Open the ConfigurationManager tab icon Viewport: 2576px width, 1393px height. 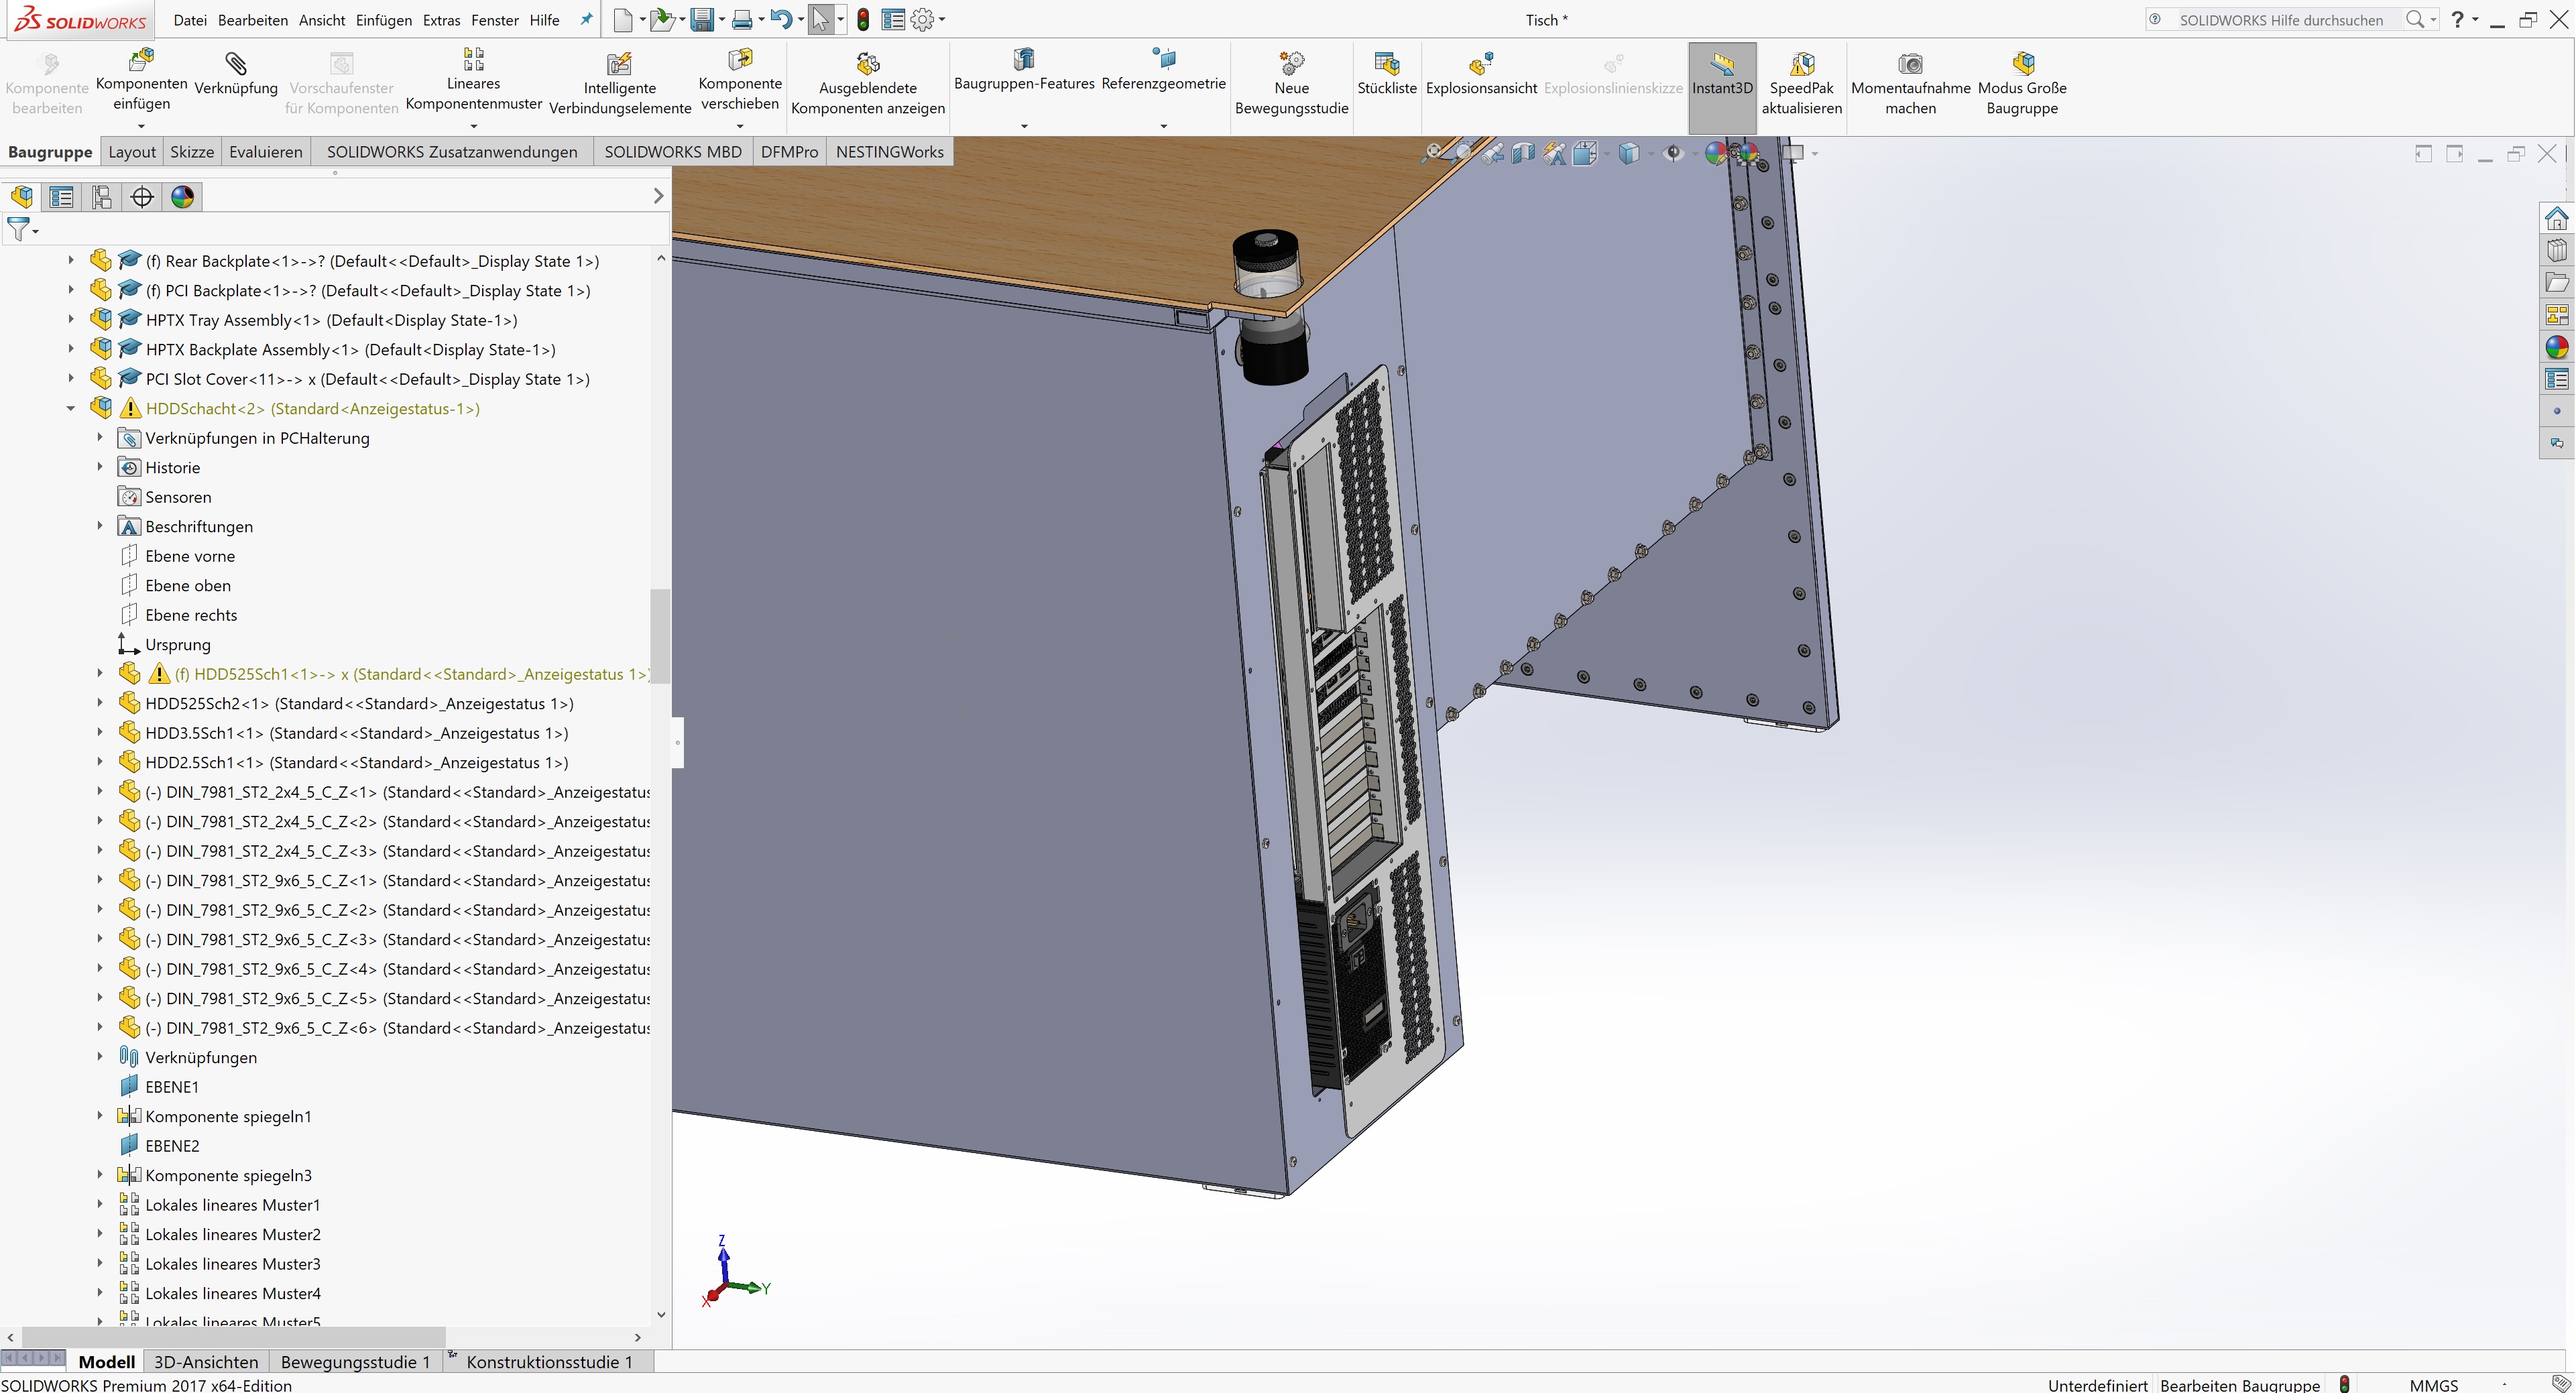(x=102, y=197)
